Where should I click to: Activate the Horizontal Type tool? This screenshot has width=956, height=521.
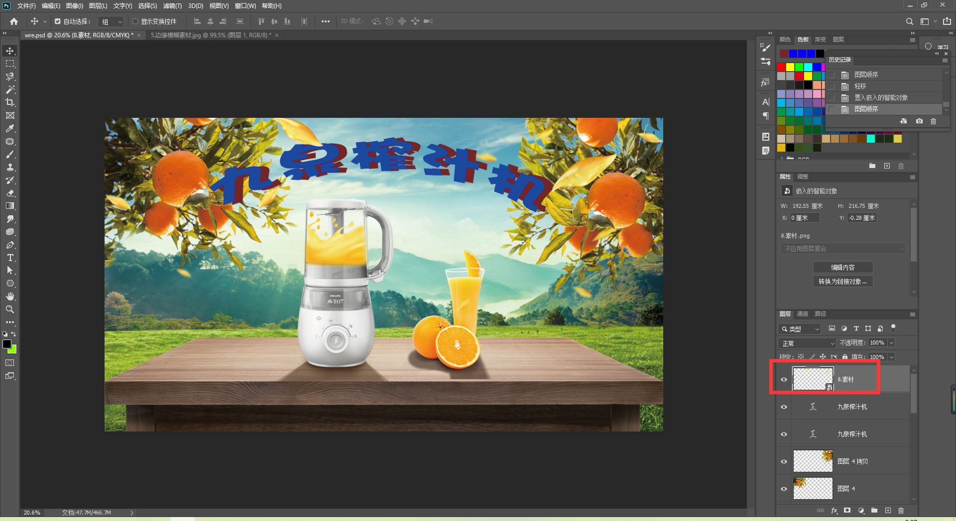(x=10, y=258)
